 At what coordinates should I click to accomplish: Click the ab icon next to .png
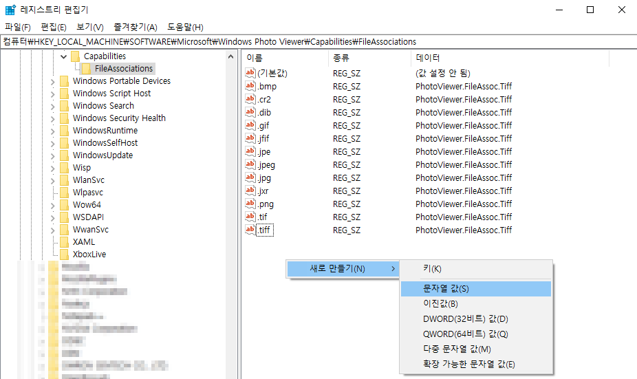point(250,204)
